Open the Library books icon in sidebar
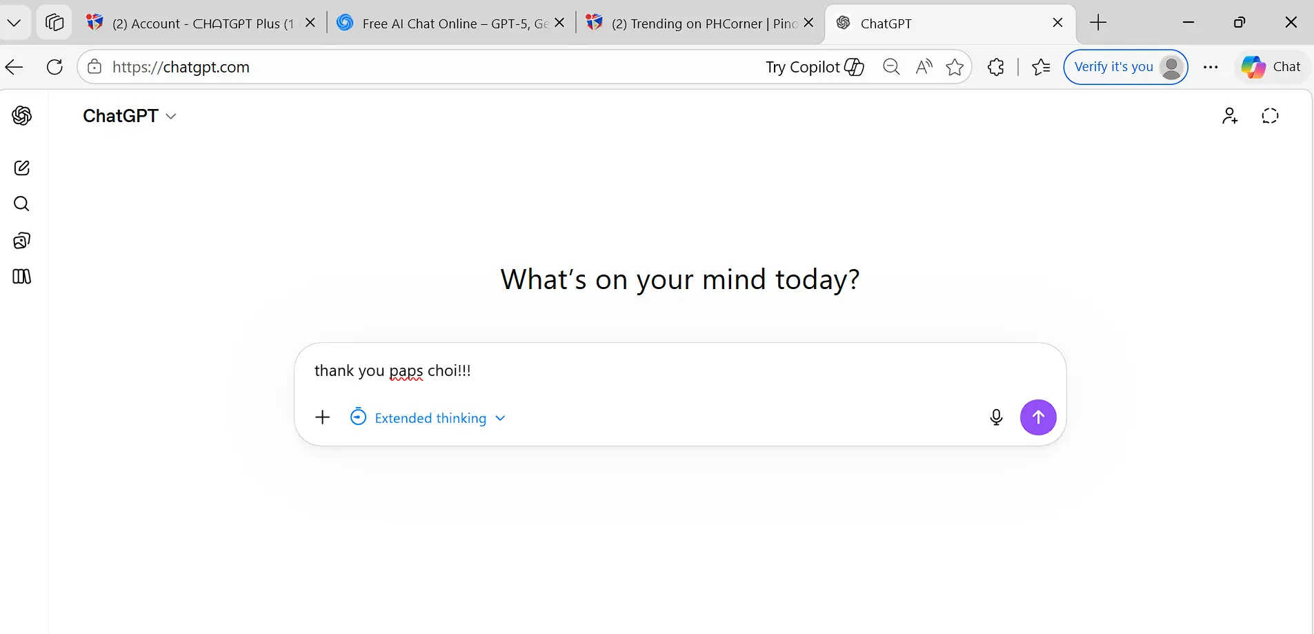The image size is (1314, 634). click(22, 277)
